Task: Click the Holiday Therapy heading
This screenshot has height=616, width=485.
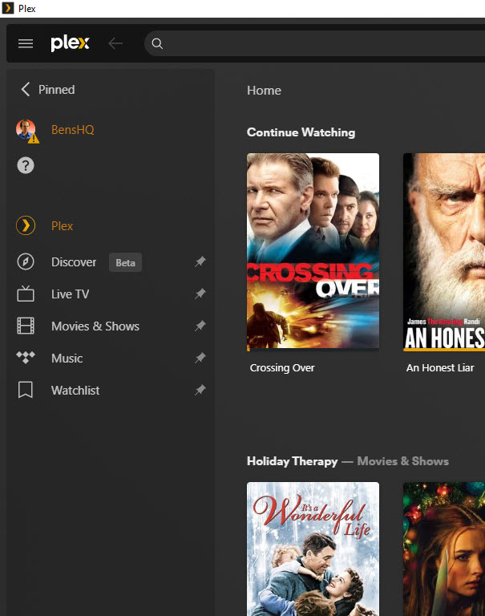Action: coord(292,461)
